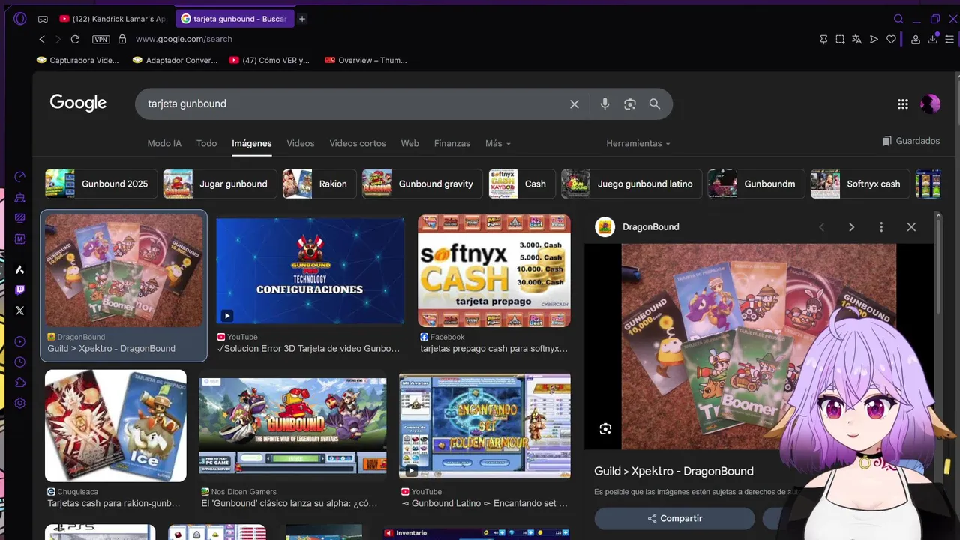Switch to Kendrick Lamar YouTube tab

coord(113,19)
